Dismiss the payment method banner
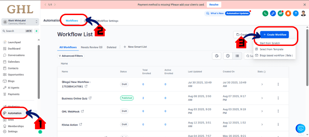This screenshot has height=137, width=309. pos(305,4)
